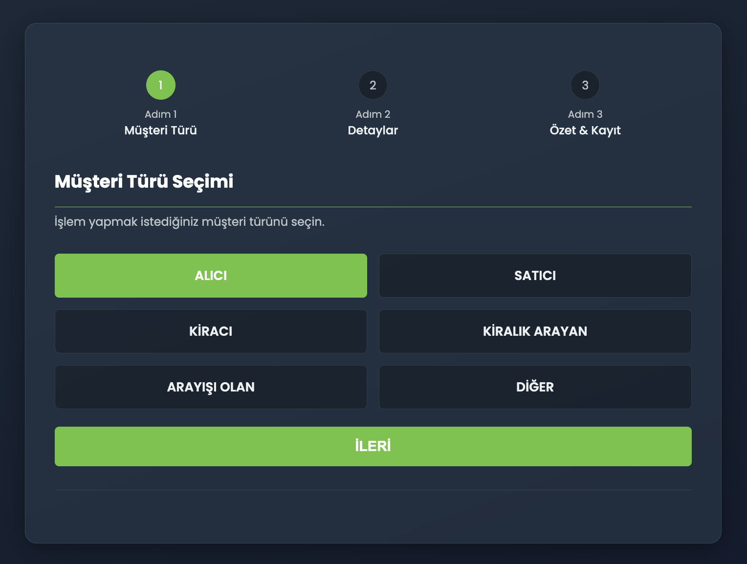The image size is (747, 564).
Task: Select the KİRALIK ARAYAN option
Action: (535, 331)
